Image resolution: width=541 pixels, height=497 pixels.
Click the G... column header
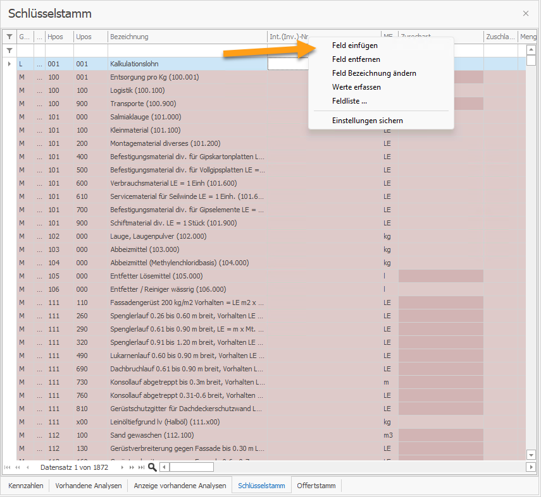point(25,37)
